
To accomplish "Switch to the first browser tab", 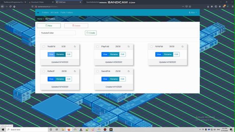I will point(14,2).
